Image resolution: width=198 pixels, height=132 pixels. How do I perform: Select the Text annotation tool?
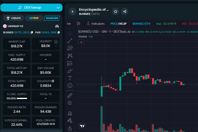click(x=70, y=78)
